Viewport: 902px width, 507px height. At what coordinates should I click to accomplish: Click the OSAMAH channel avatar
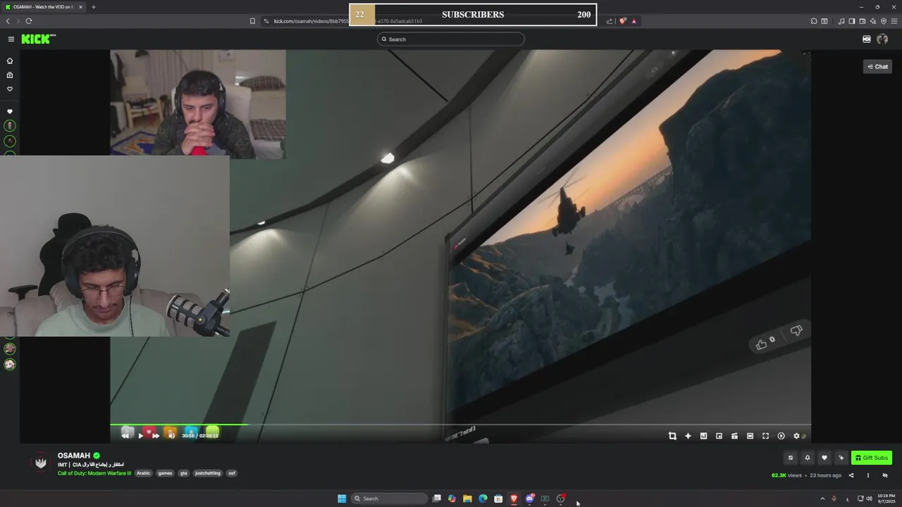[41, 463]
